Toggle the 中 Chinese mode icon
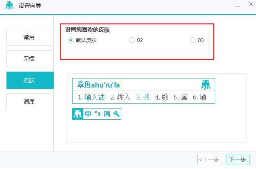 click(x=88, y=114)
